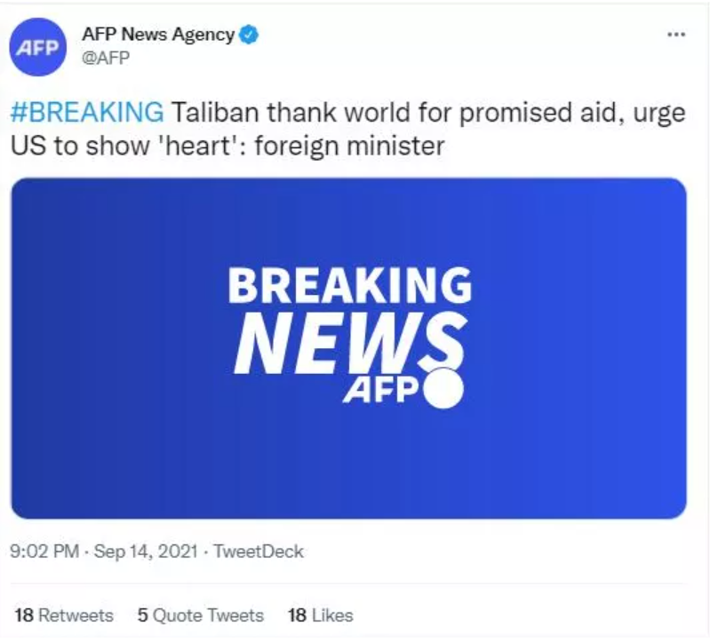Click the 9:02 PM timestamp

tap(44, 551)
